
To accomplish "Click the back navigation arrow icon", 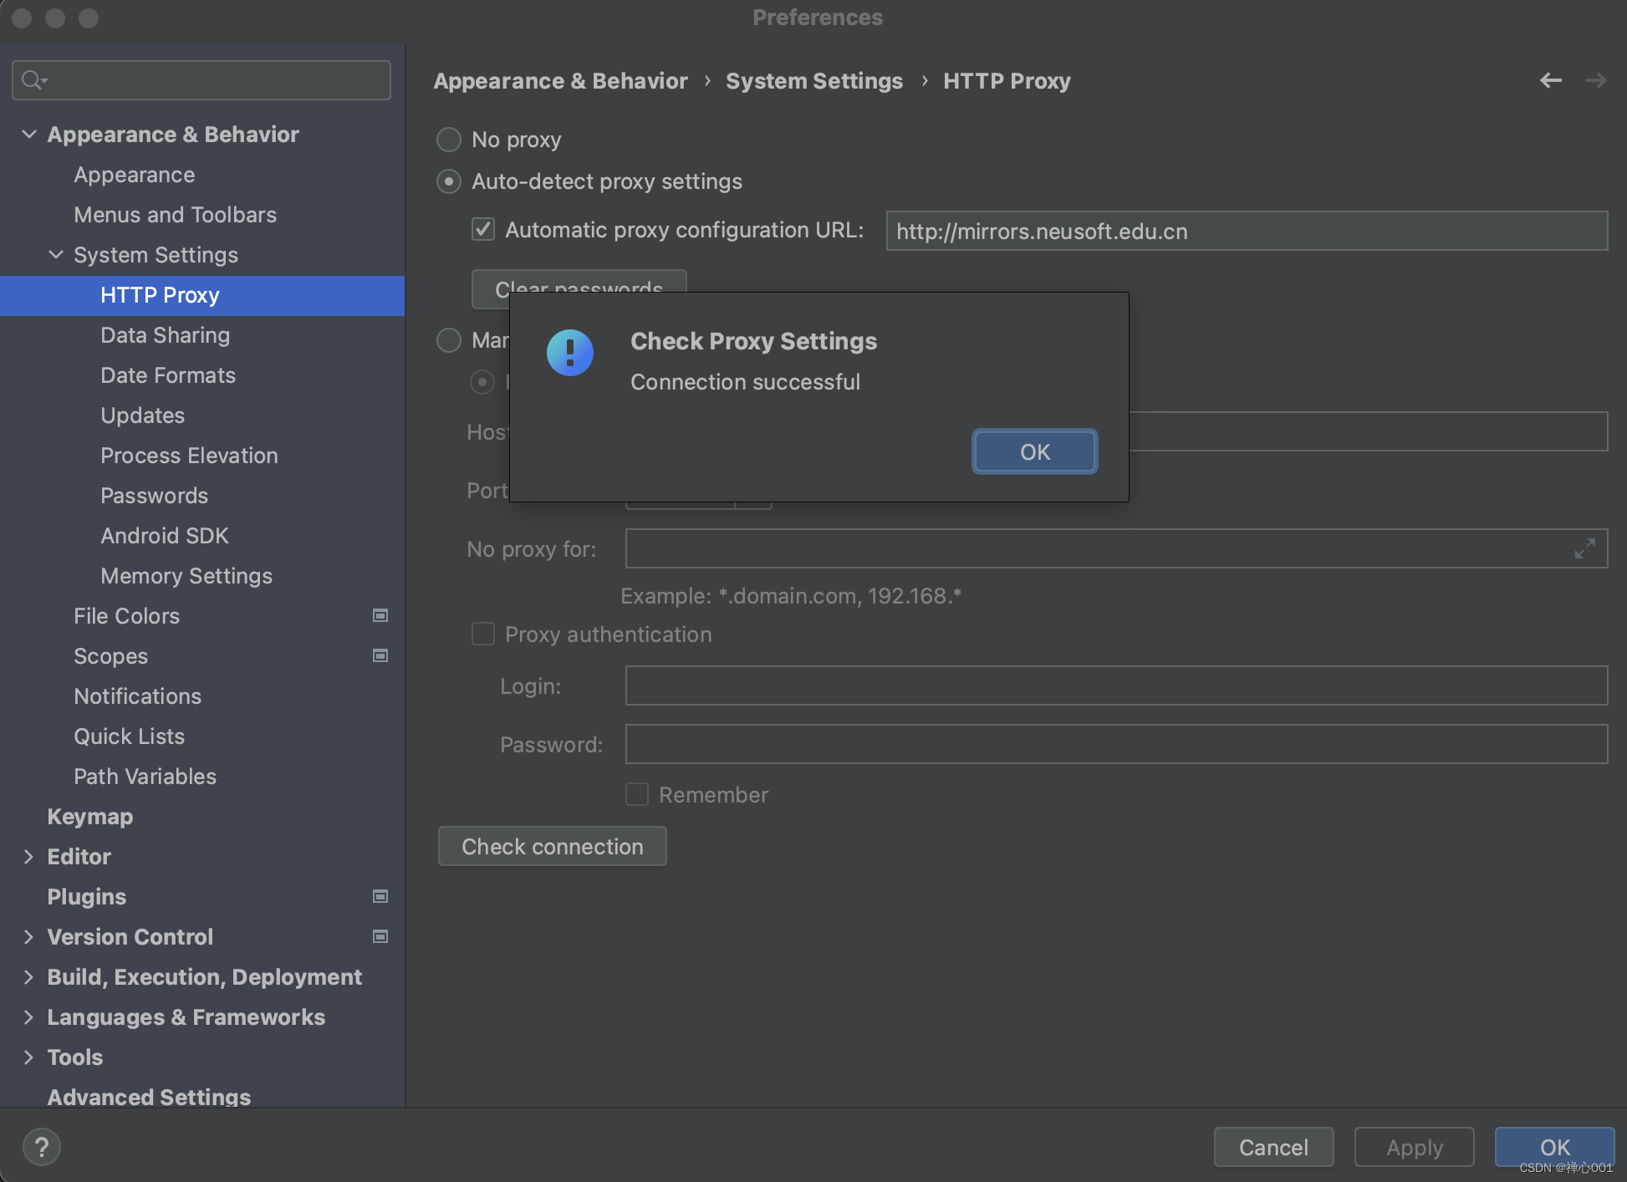I will coord(1551,80).
